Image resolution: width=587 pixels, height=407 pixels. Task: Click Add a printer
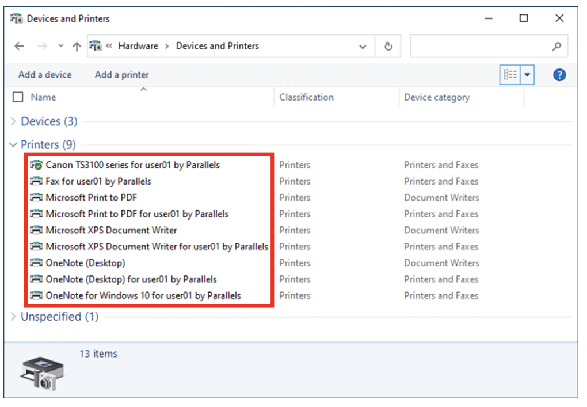coord(121,75)
